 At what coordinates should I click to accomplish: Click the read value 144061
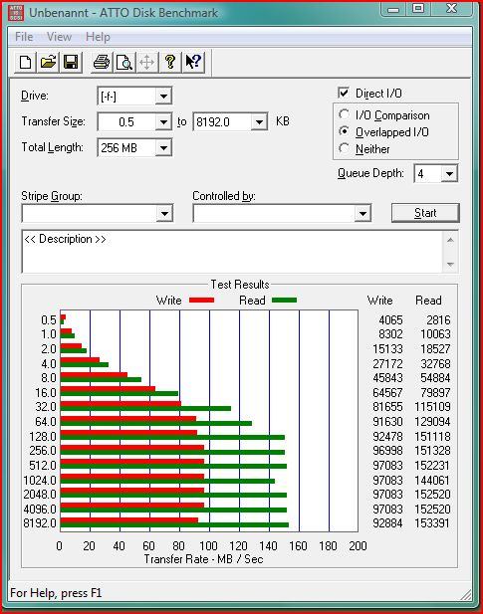point(432,480)
